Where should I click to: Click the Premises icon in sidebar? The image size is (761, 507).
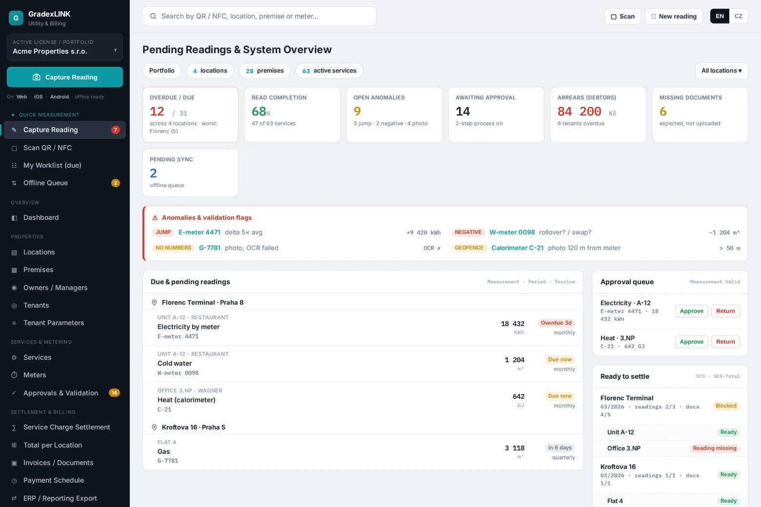14,270
